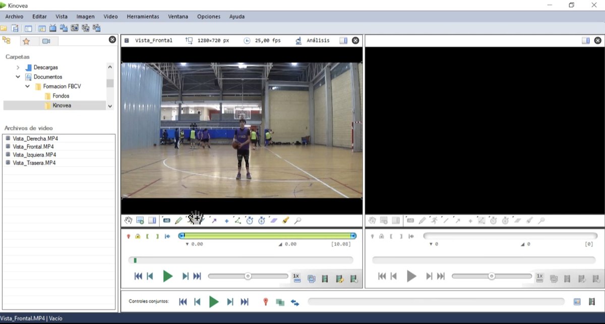605x324 pixels.
Task: Click the save video film icon, left player
Action: pyautogui.click(x=325, y=278)
